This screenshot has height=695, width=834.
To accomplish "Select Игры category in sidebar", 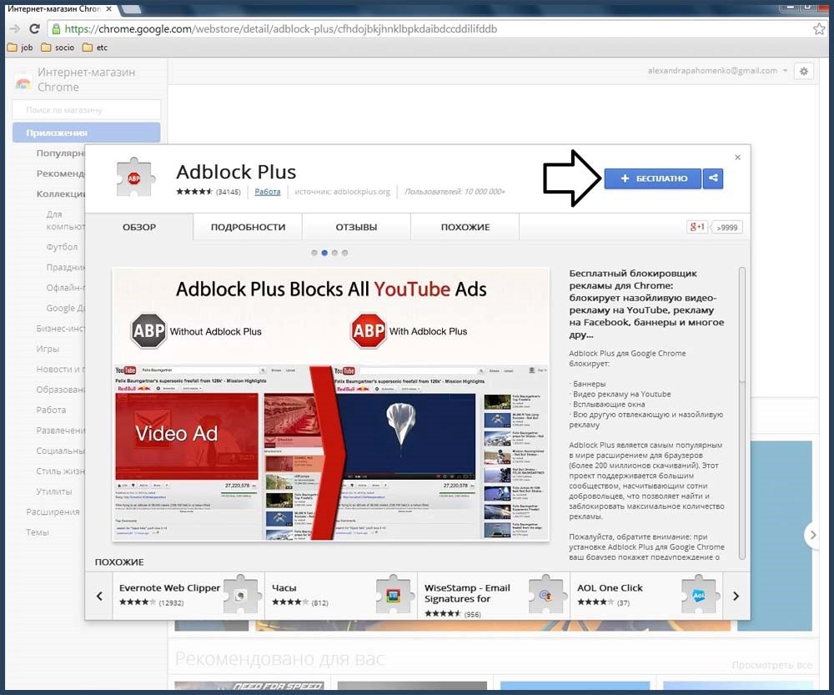I will coord(48,349).
